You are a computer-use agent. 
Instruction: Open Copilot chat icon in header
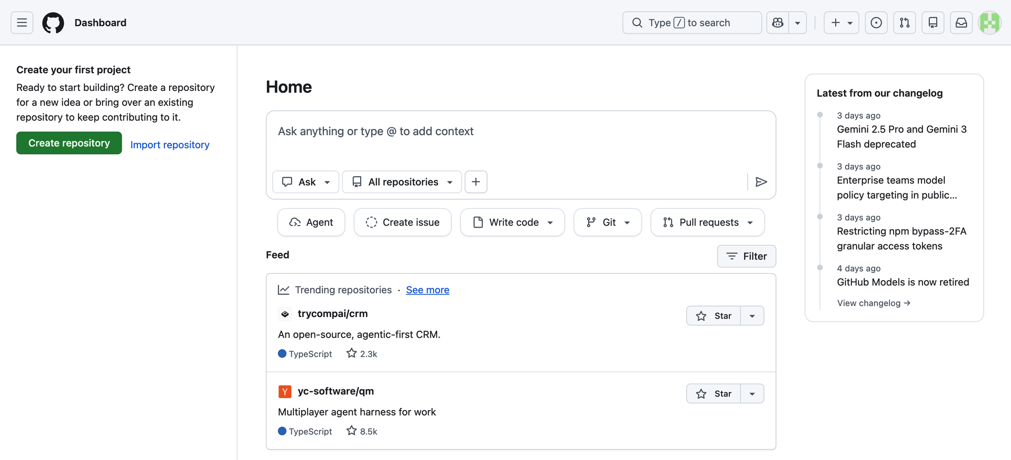tap(778, 23)
